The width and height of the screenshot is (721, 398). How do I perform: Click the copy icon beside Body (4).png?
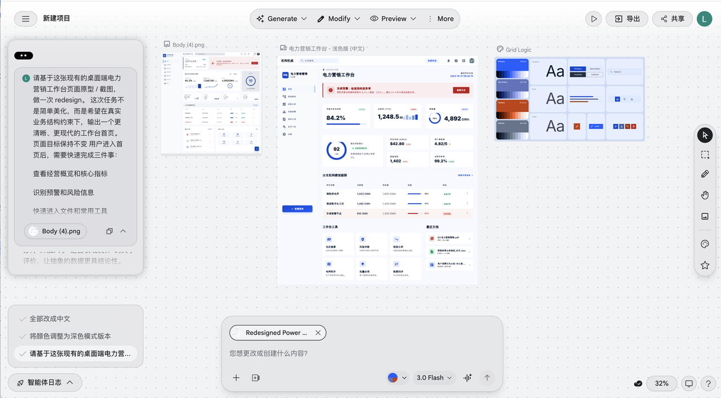[x=109, y=231]
